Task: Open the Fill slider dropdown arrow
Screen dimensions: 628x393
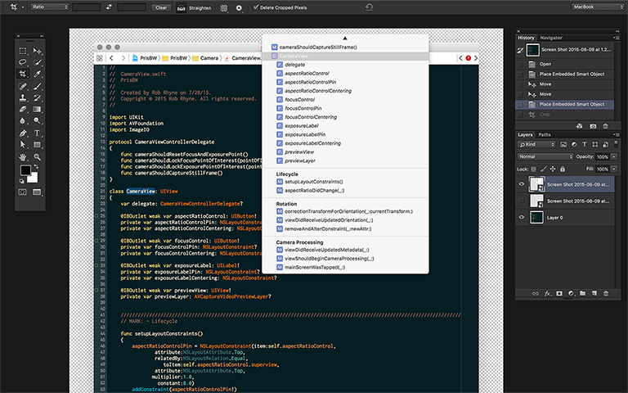Action: (614, 169)
